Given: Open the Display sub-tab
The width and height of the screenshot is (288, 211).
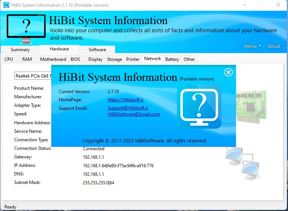Looking at the screenshot, I should (x=96, y=59).
